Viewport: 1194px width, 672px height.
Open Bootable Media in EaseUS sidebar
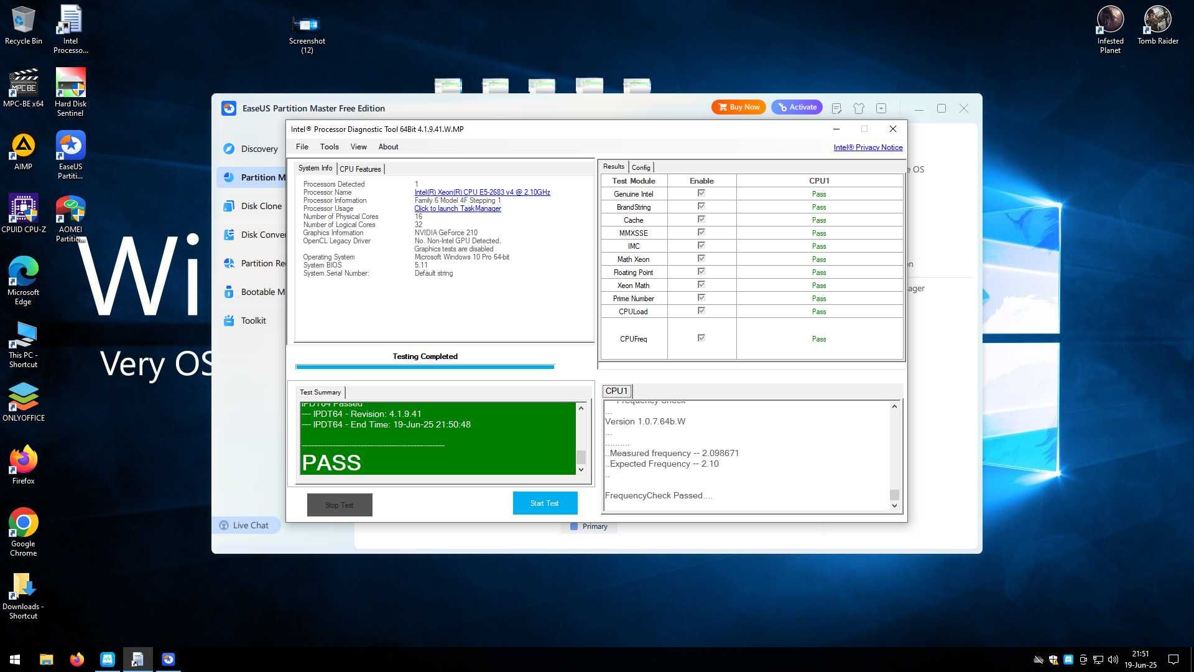point(251,292)
